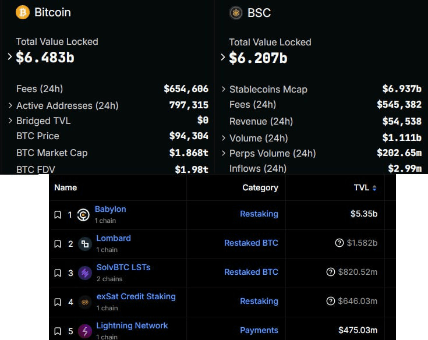
Task: Click the Name column header
Action: pyautogui.click(x=65, y=187)
